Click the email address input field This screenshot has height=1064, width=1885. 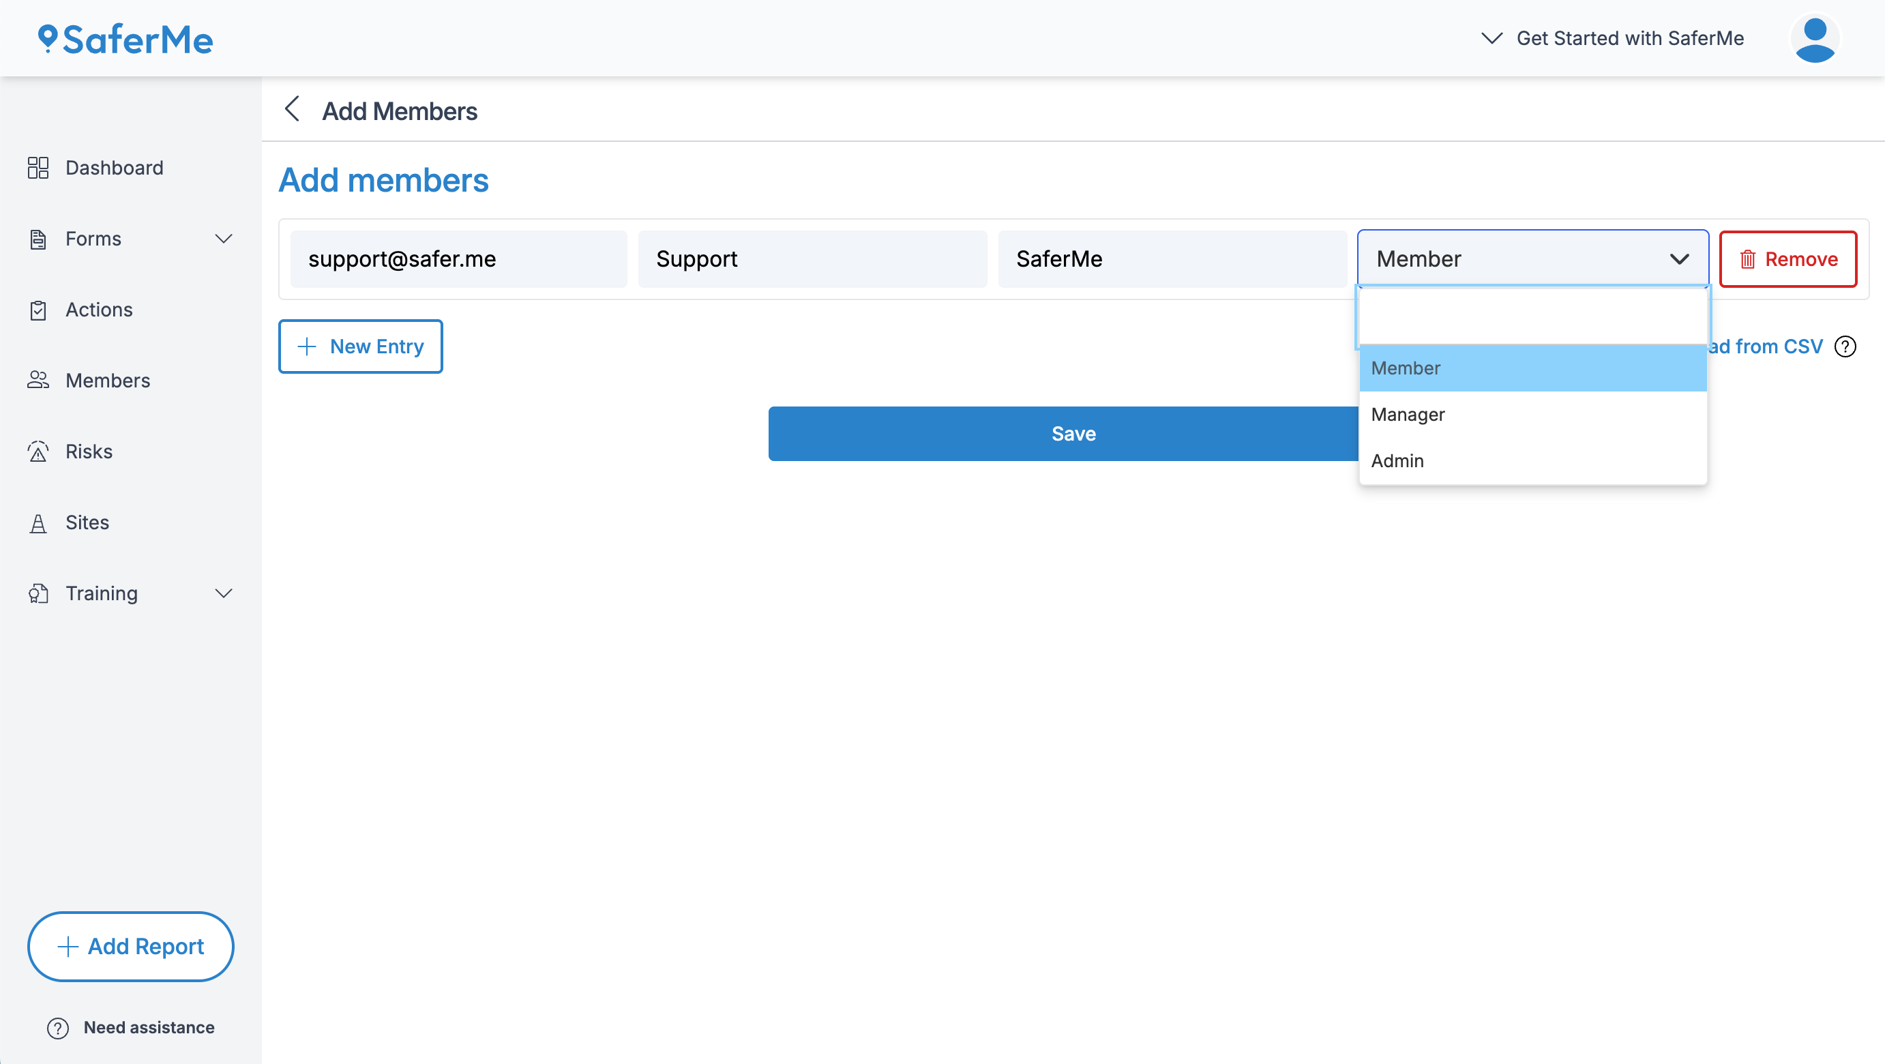tap(458, 259)
